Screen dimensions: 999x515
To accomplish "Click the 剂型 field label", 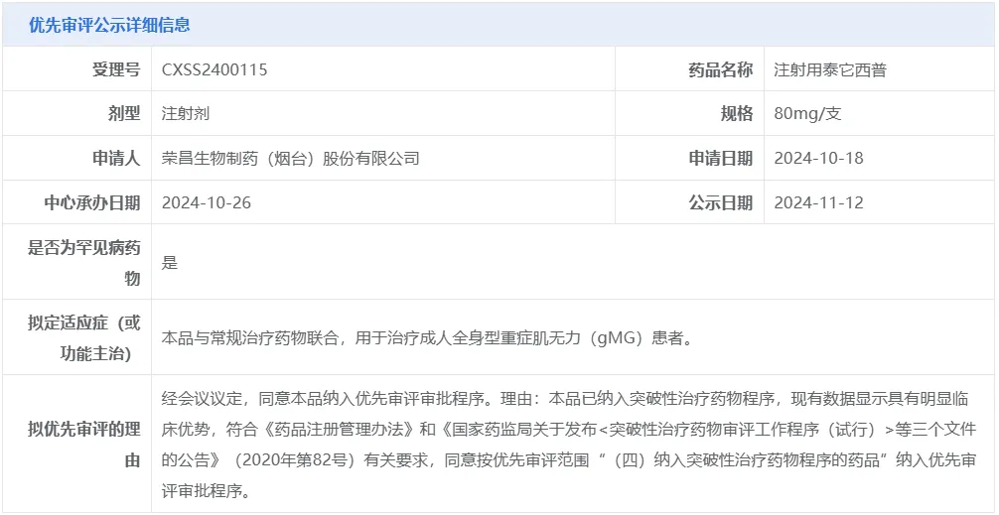I will (124, 113).
